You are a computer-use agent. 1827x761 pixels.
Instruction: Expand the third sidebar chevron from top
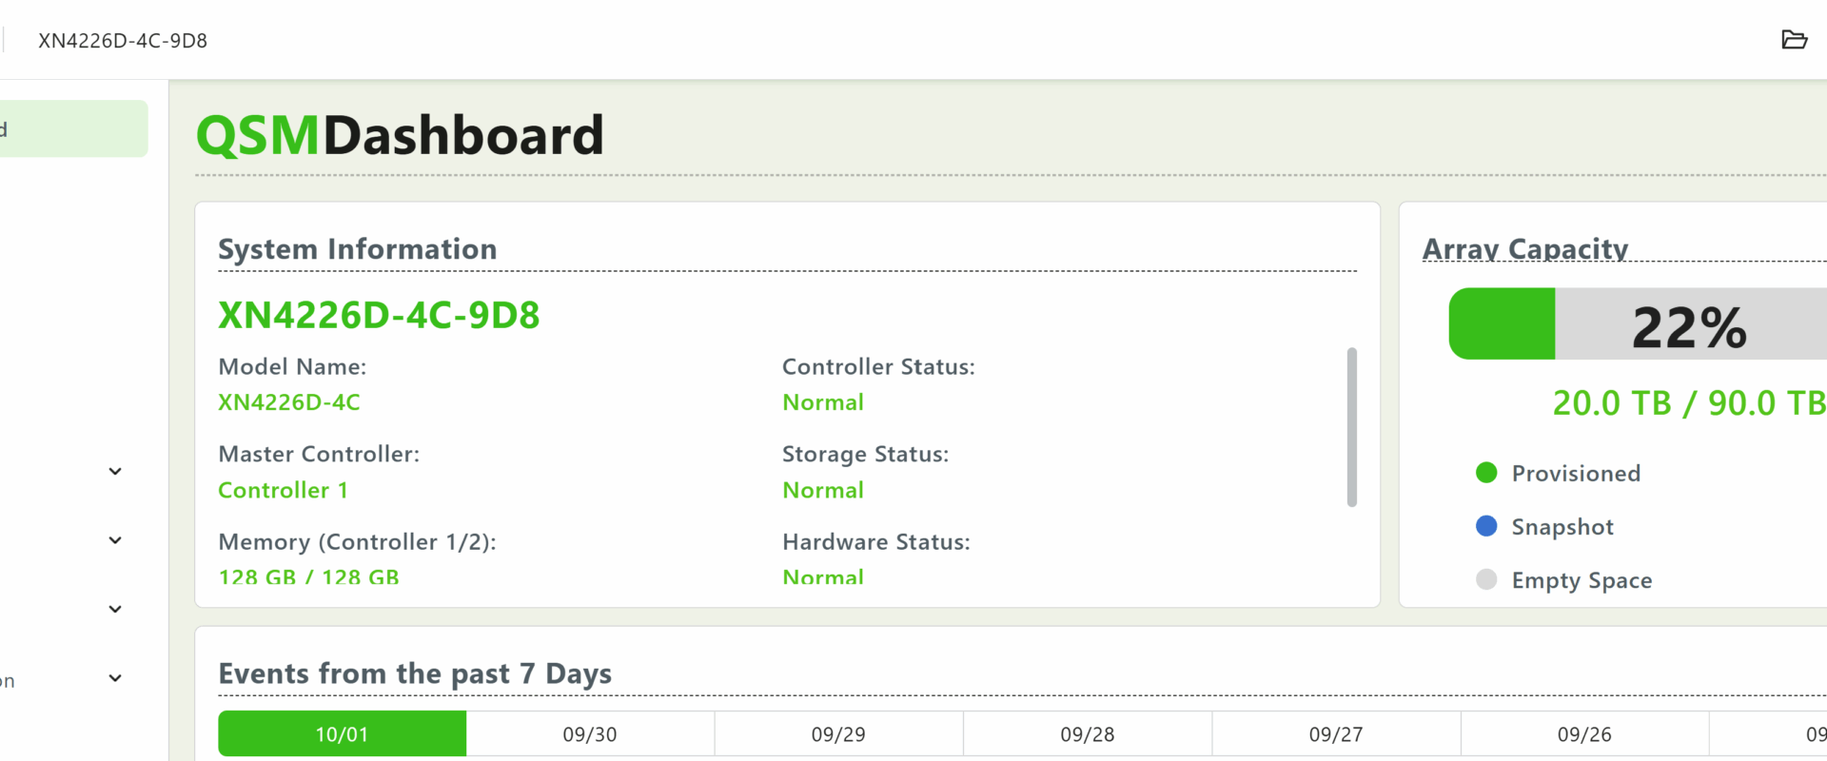click(115, 609)
